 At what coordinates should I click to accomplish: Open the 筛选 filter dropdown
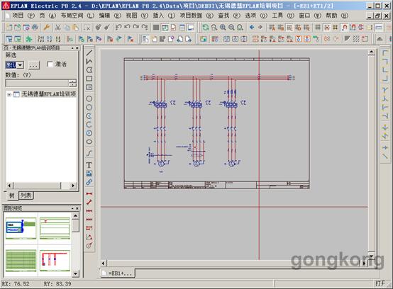click(21, 65)
